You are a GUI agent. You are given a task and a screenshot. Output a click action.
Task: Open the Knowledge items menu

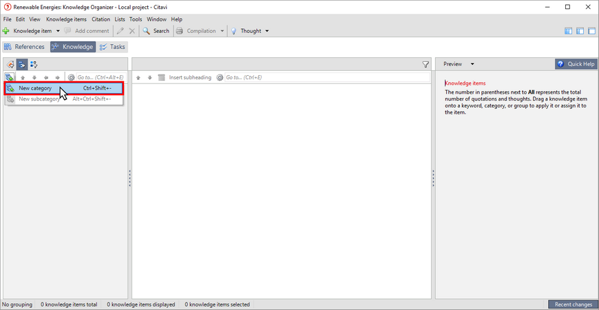pyautogui.click(x=67, y=19)
